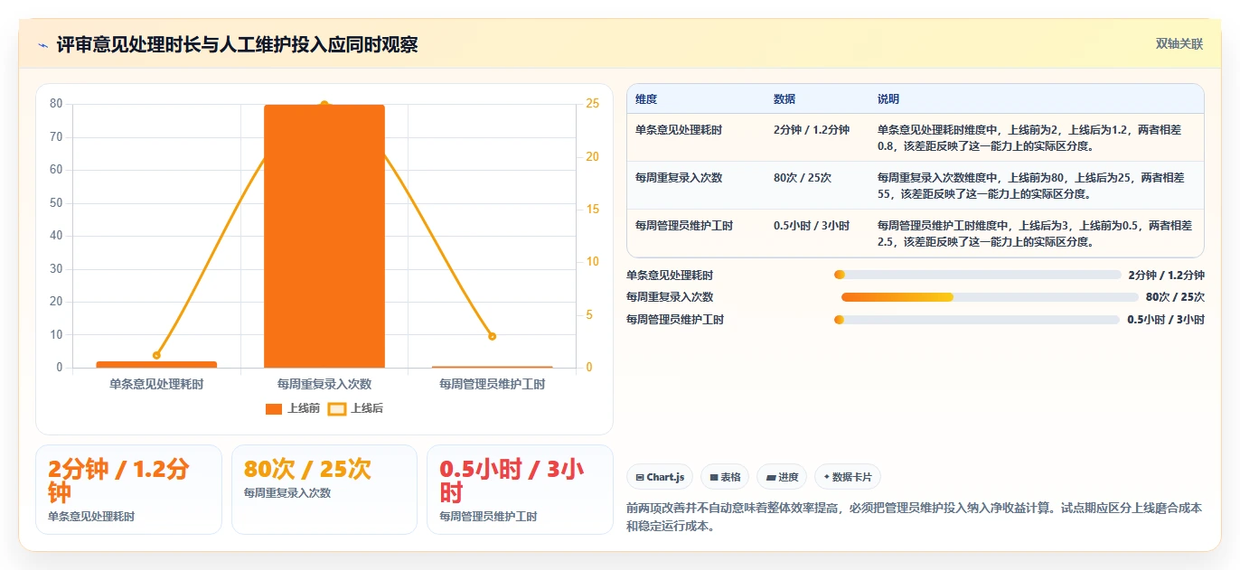
Task: Click table row label 每周管理员维护工时
Action: (684, 226)
